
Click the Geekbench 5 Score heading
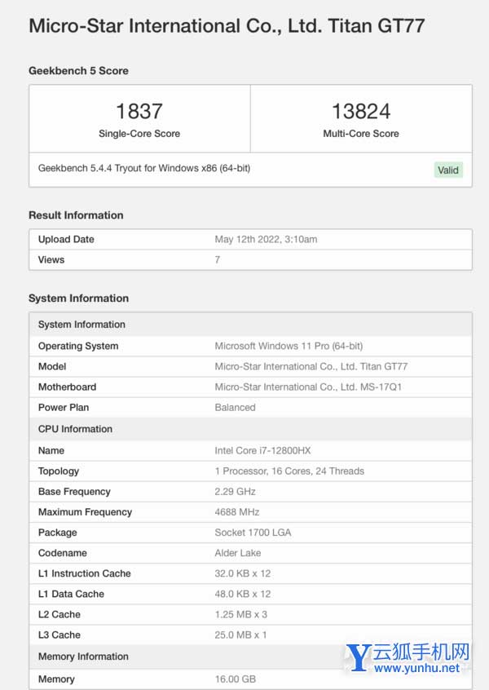click(x=78, y=71)
